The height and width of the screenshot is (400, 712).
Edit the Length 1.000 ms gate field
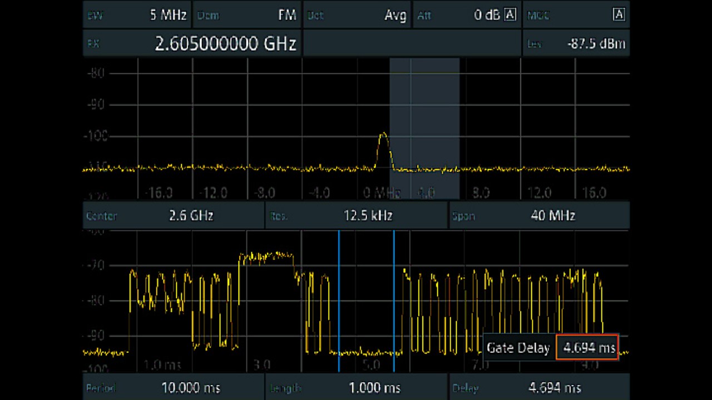(x=357, y=387)
